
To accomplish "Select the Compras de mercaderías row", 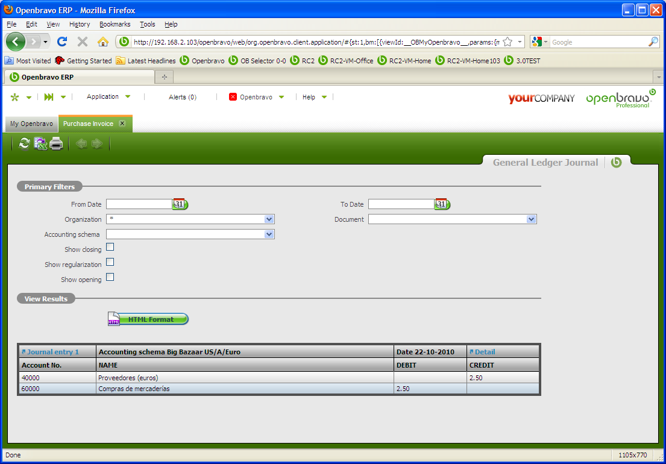I will click(279, 389).
